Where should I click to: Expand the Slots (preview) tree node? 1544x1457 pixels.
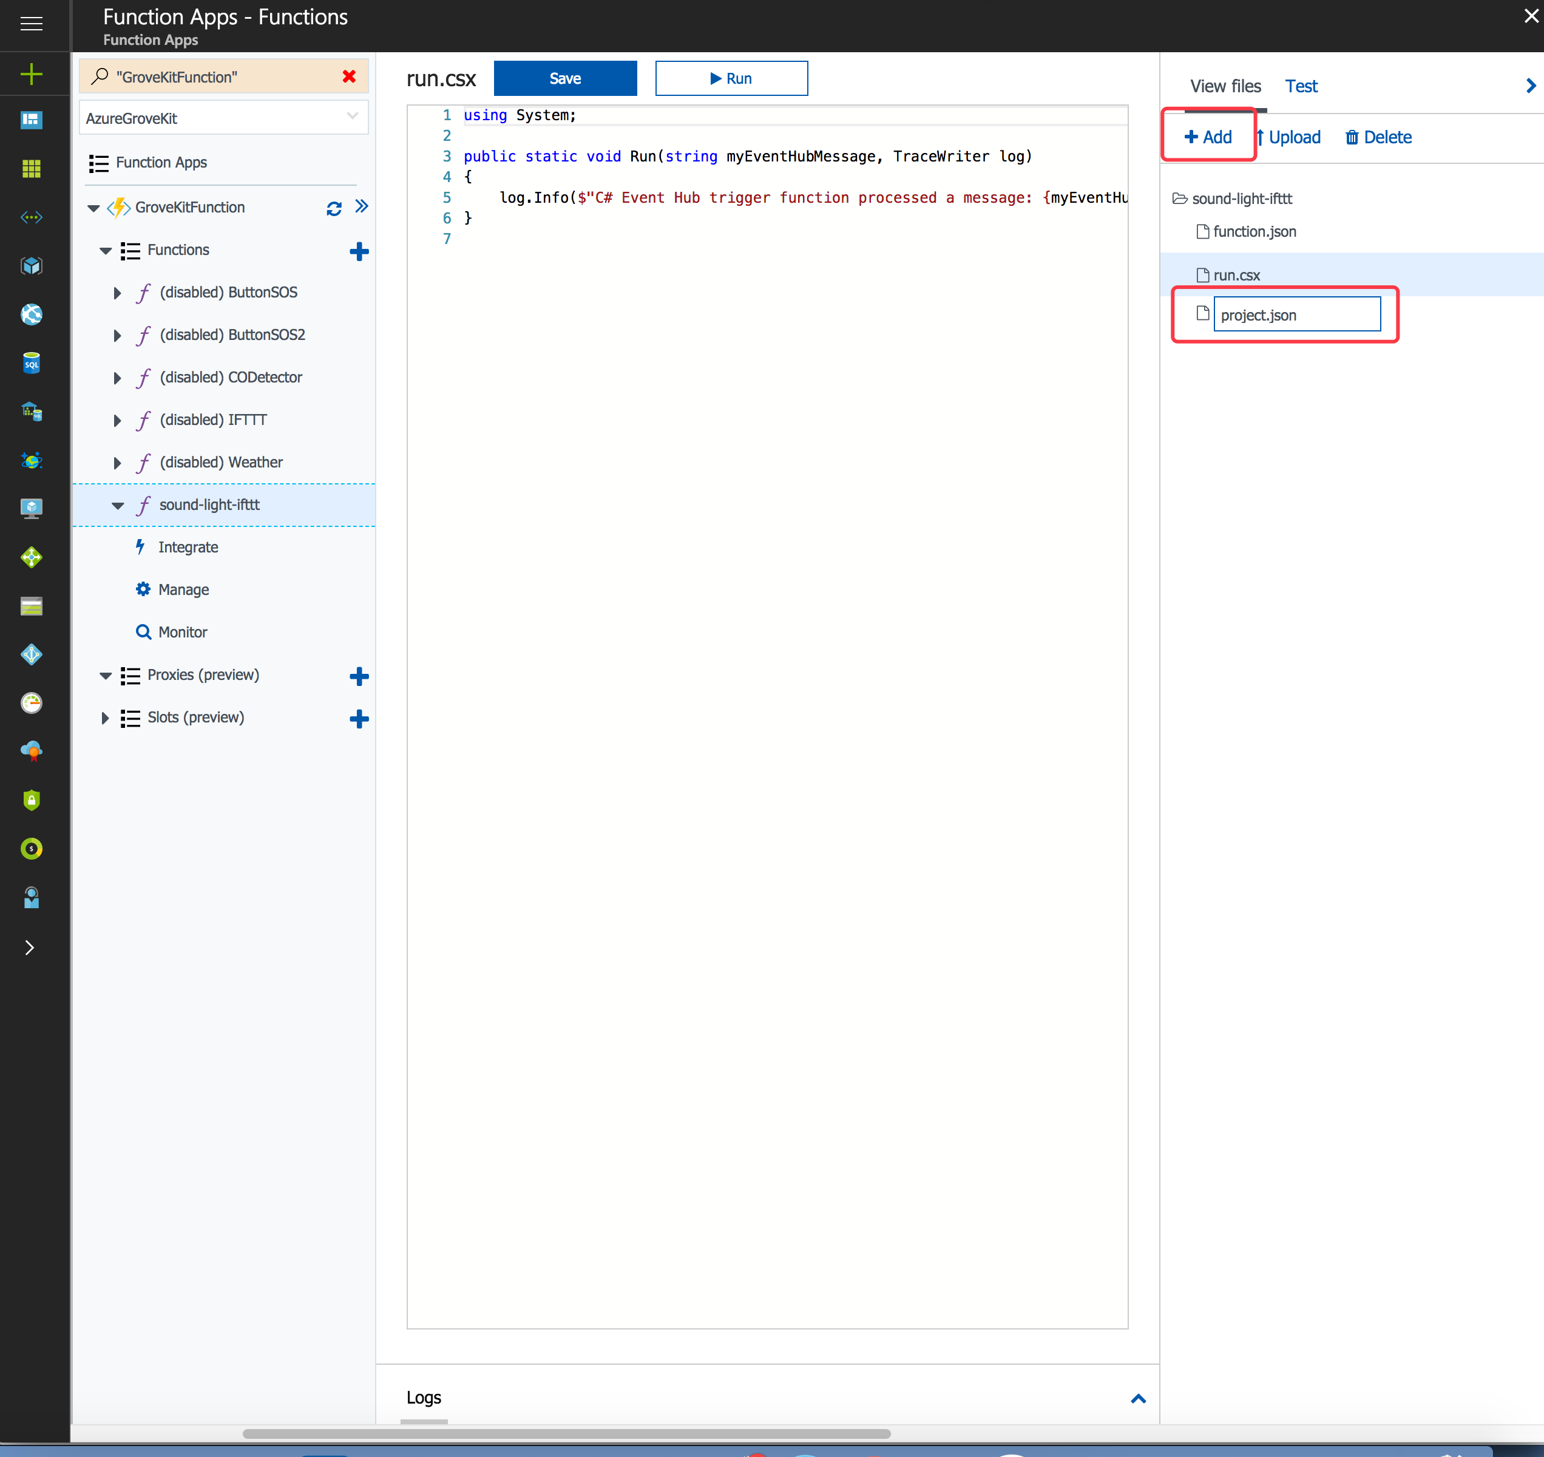(105, 718)
